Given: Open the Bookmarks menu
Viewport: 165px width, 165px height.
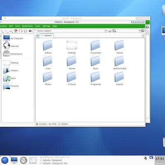Looking at the screenshot, I should point(28,26).
